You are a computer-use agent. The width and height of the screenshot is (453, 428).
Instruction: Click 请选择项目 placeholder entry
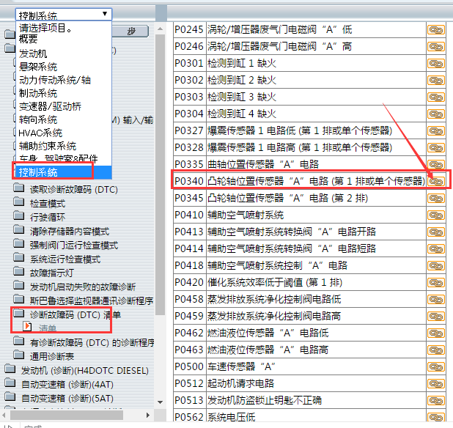tap(45, 28)
